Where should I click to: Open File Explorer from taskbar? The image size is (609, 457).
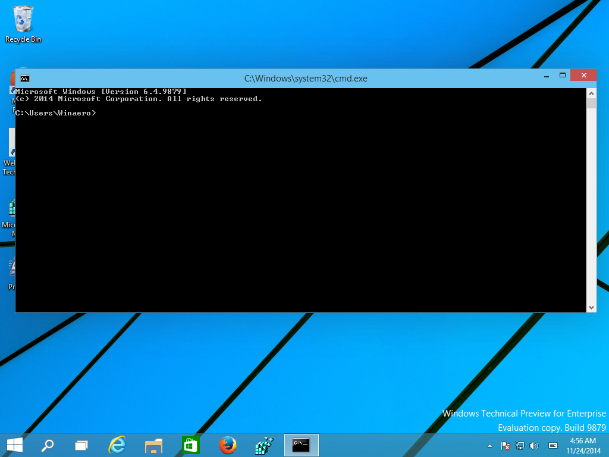pyautogui.click(x=153, y=445)
